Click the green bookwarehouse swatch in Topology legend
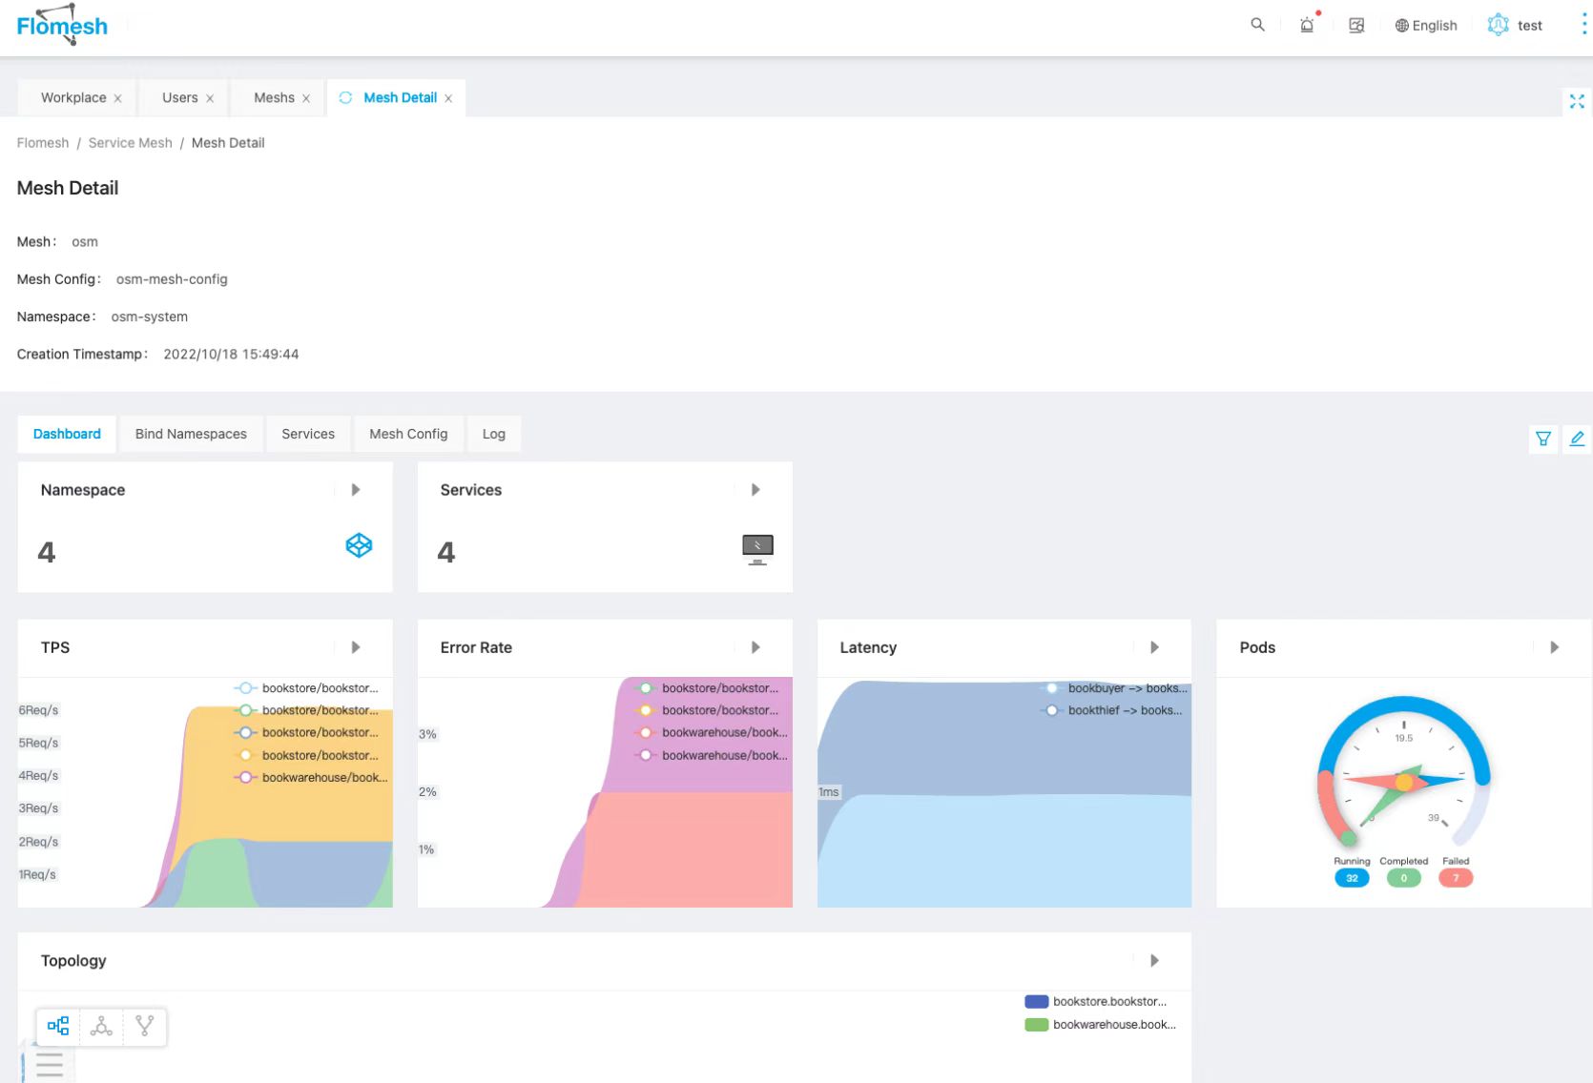1593x1083 pixels. (1037, 1025)
